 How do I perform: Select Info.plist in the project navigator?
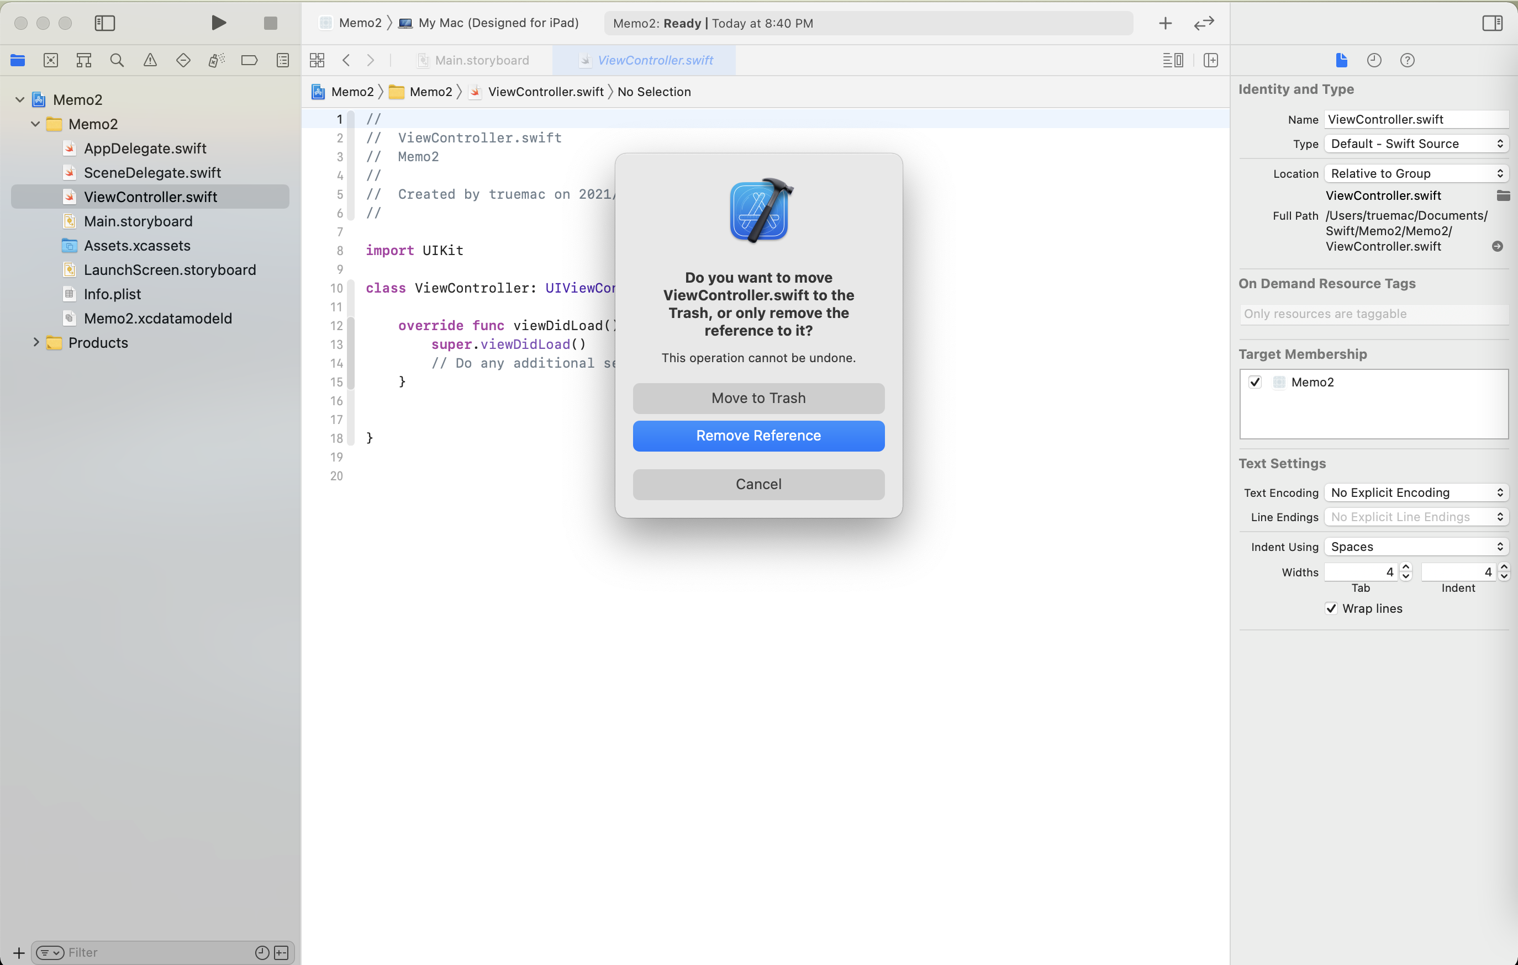[112, 294]
